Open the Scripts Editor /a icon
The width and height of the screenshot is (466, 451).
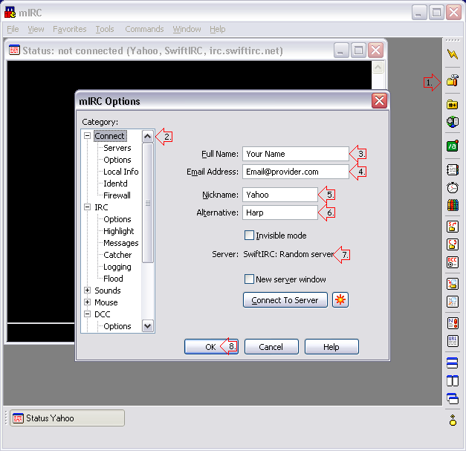(453, 146)
